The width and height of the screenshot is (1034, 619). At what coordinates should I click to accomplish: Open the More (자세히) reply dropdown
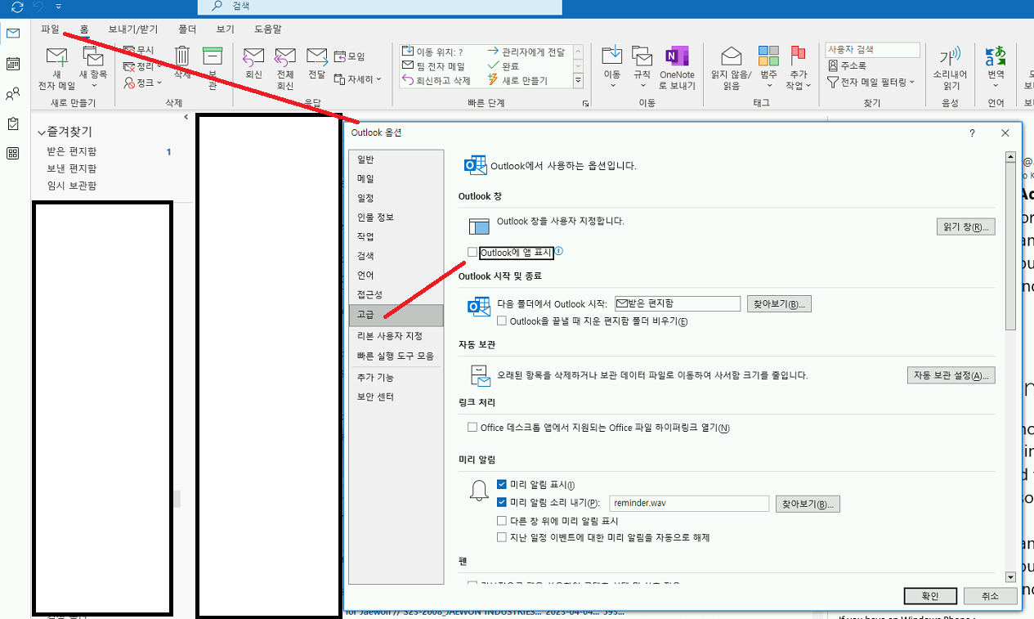(357, 79)
